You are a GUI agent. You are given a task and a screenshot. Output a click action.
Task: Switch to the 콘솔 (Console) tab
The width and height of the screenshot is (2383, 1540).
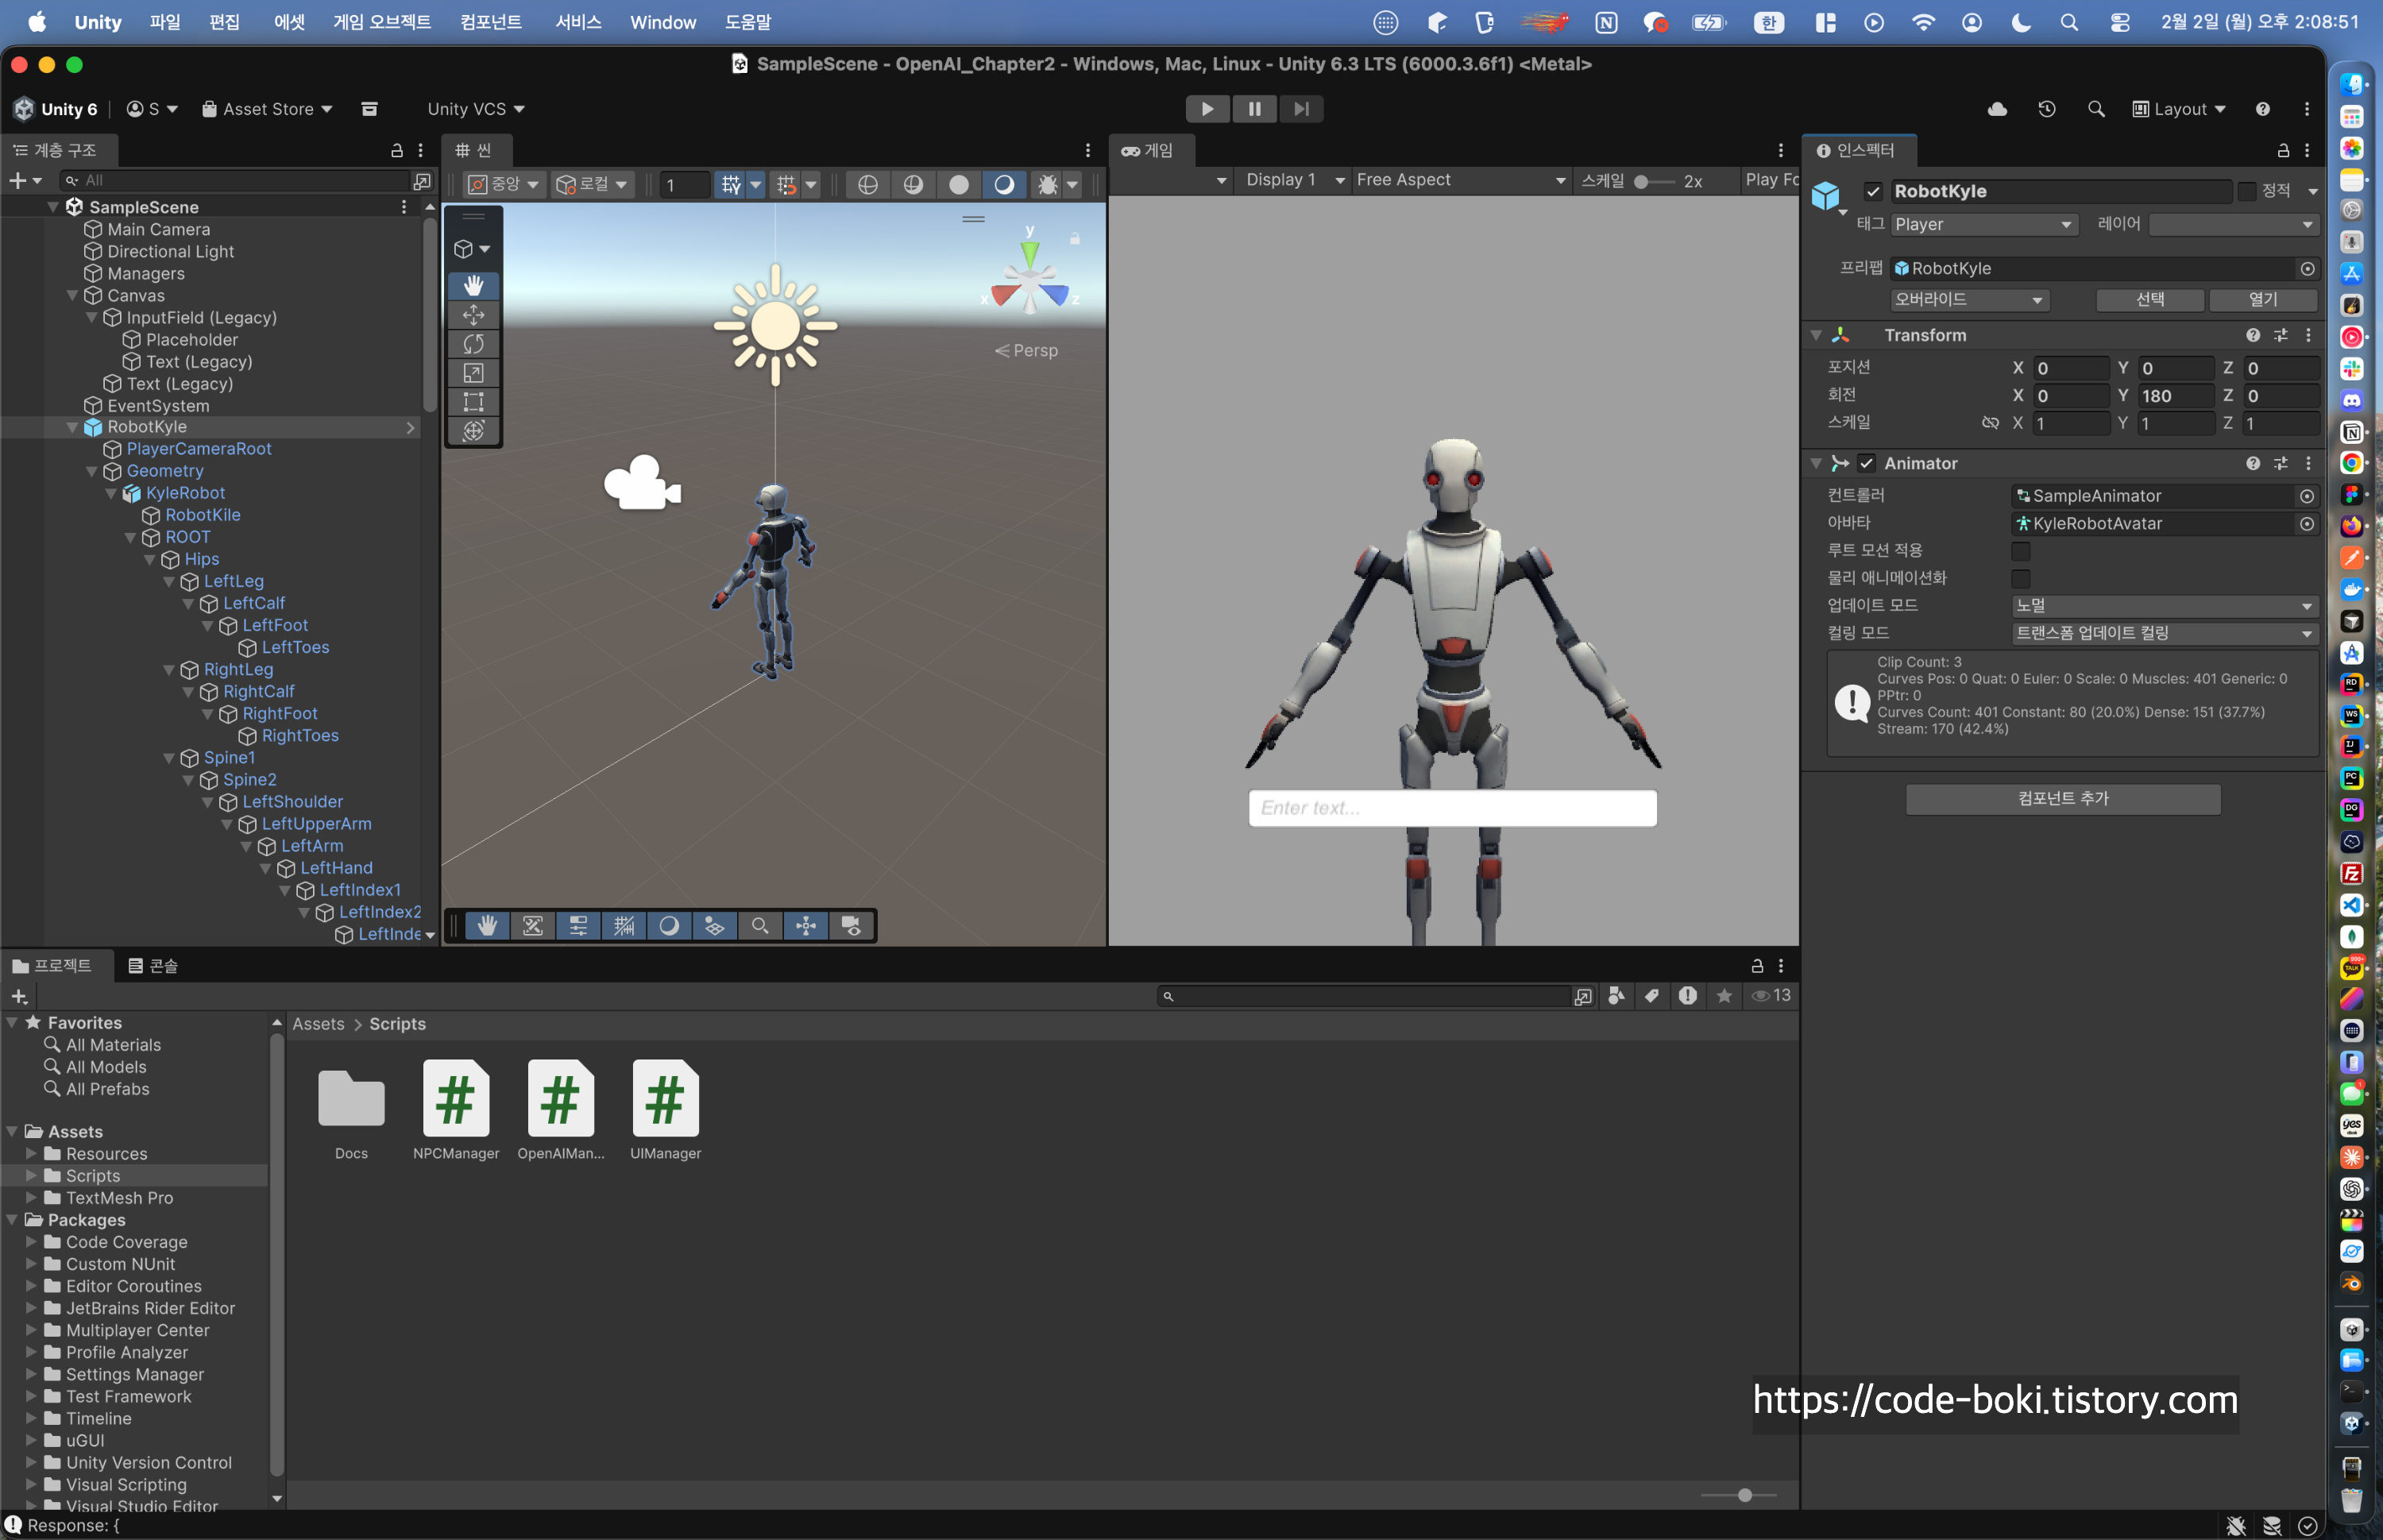click(x=153, y=966)
